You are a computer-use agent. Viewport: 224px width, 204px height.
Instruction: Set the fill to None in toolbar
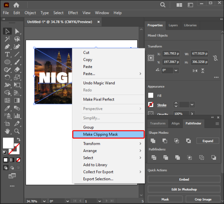(x=18, y=160)
